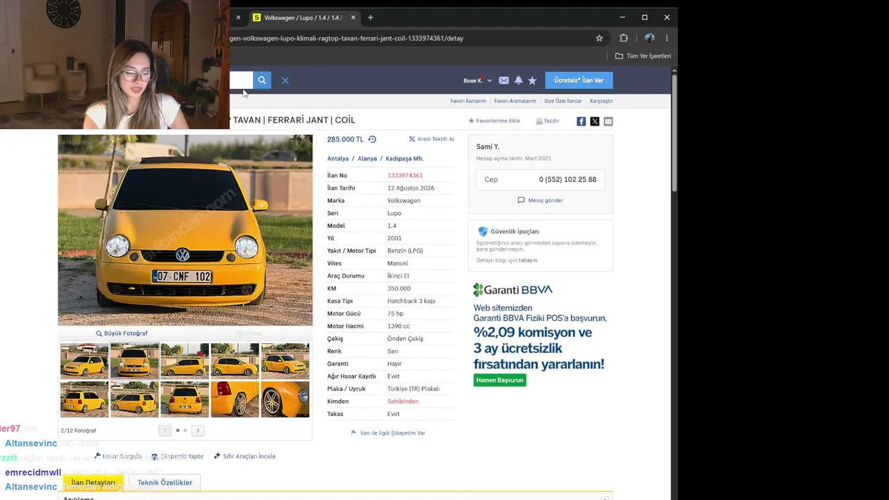Share the listing on Facebook
Screen dimensions: 889x500
581,122
